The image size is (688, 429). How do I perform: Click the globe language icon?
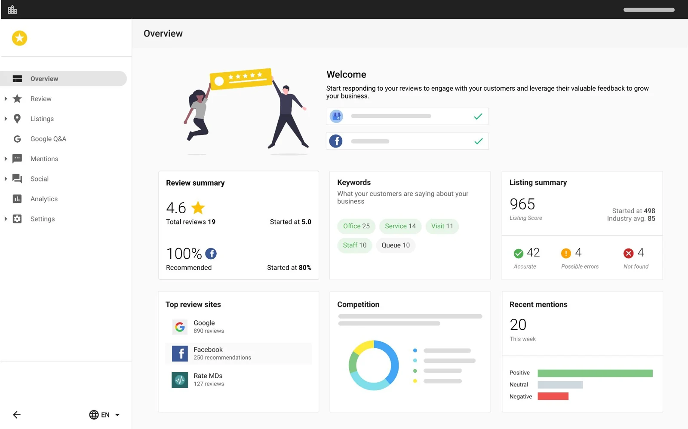(x=94, y=415)
